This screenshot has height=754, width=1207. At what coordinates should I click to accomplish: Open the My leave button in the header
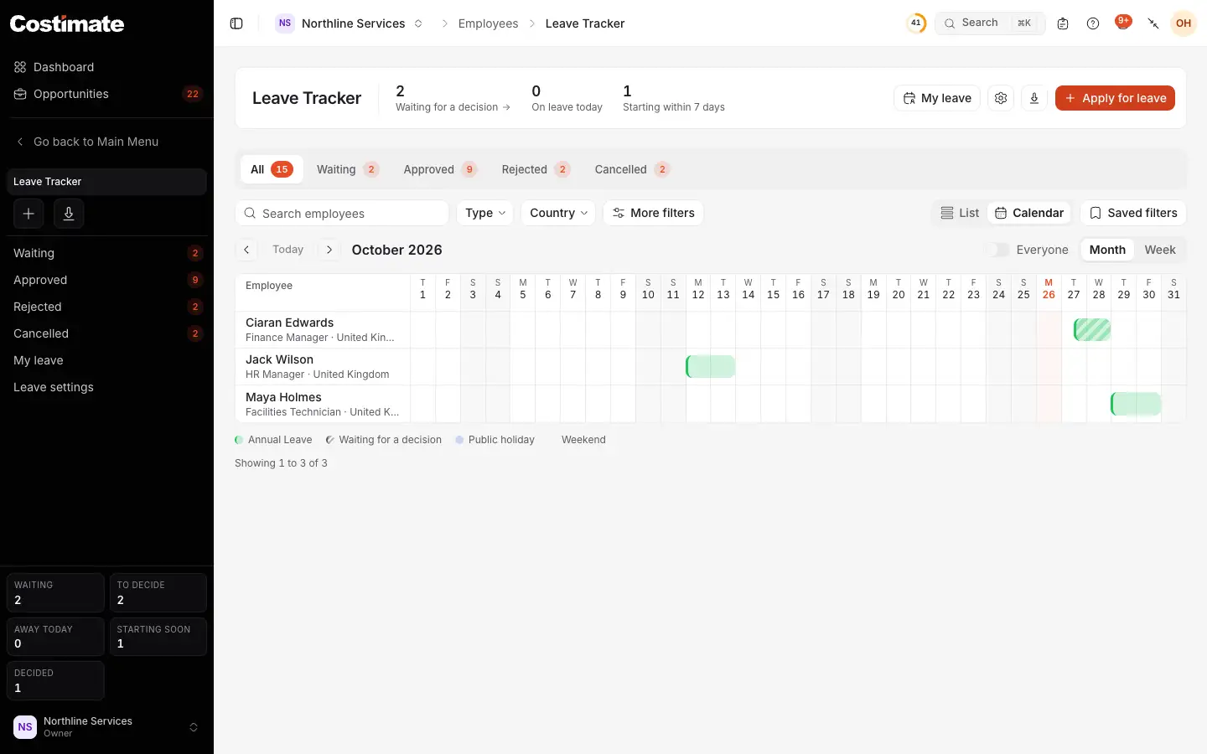click(x=937, y=98)
